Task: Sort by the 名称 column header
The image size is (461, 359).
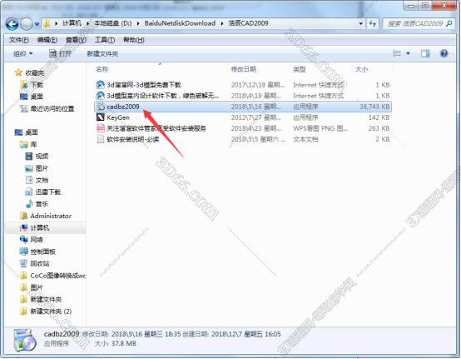Action: (x=102, y=69)
